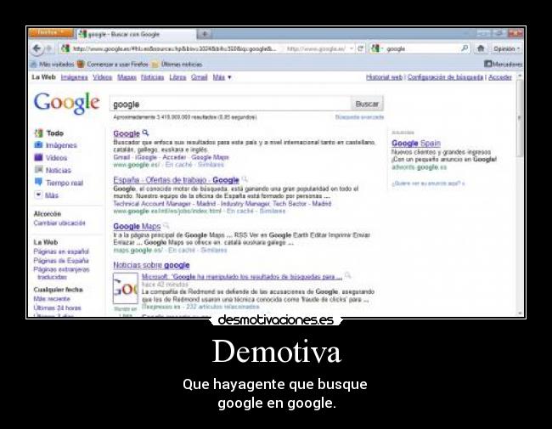
Task: Click the iGoogle sublink under first result
Action: 146,157
